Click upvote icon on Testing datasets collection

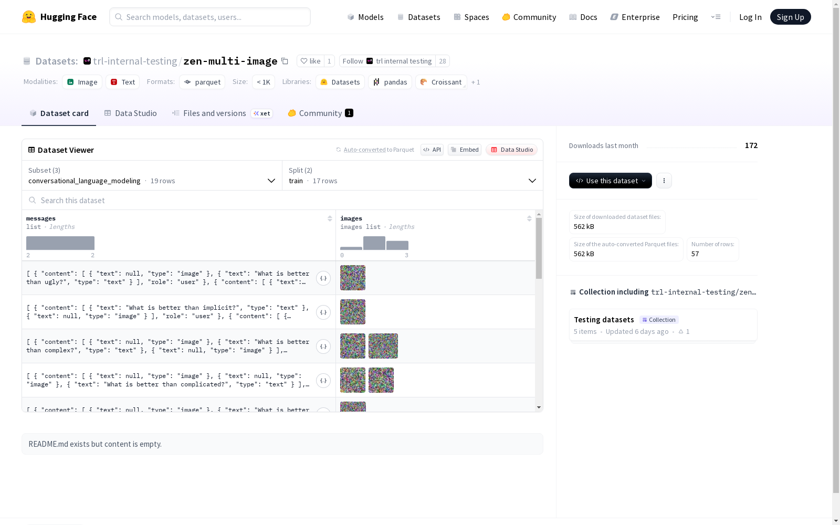tap(681, 331)
